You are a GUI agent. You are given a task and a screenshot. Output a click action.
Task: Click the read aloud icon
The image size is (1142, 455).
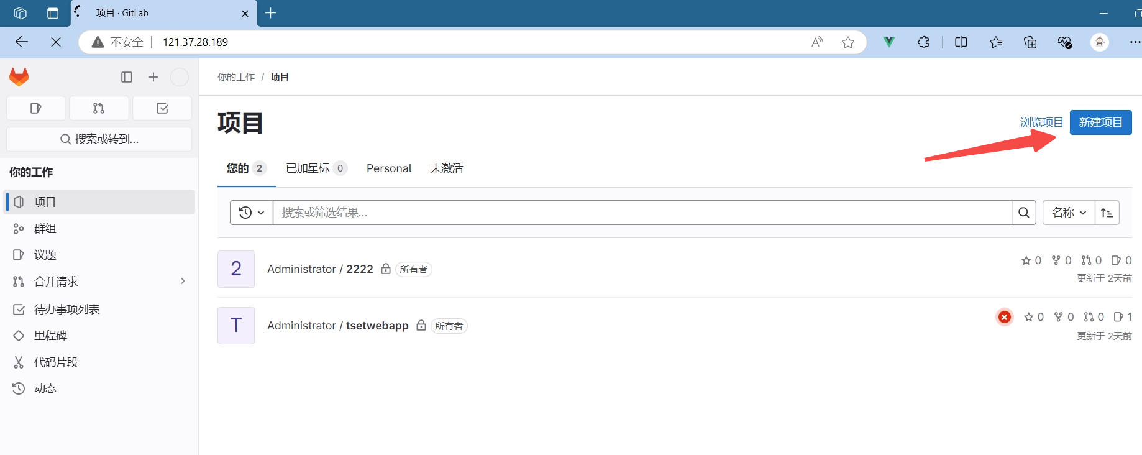pos(818,42)
